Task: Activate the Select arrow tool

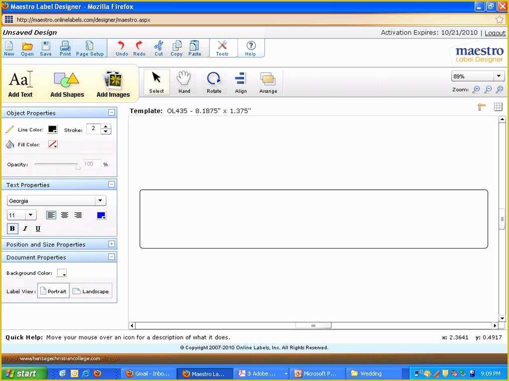Action: click(157, 82)
